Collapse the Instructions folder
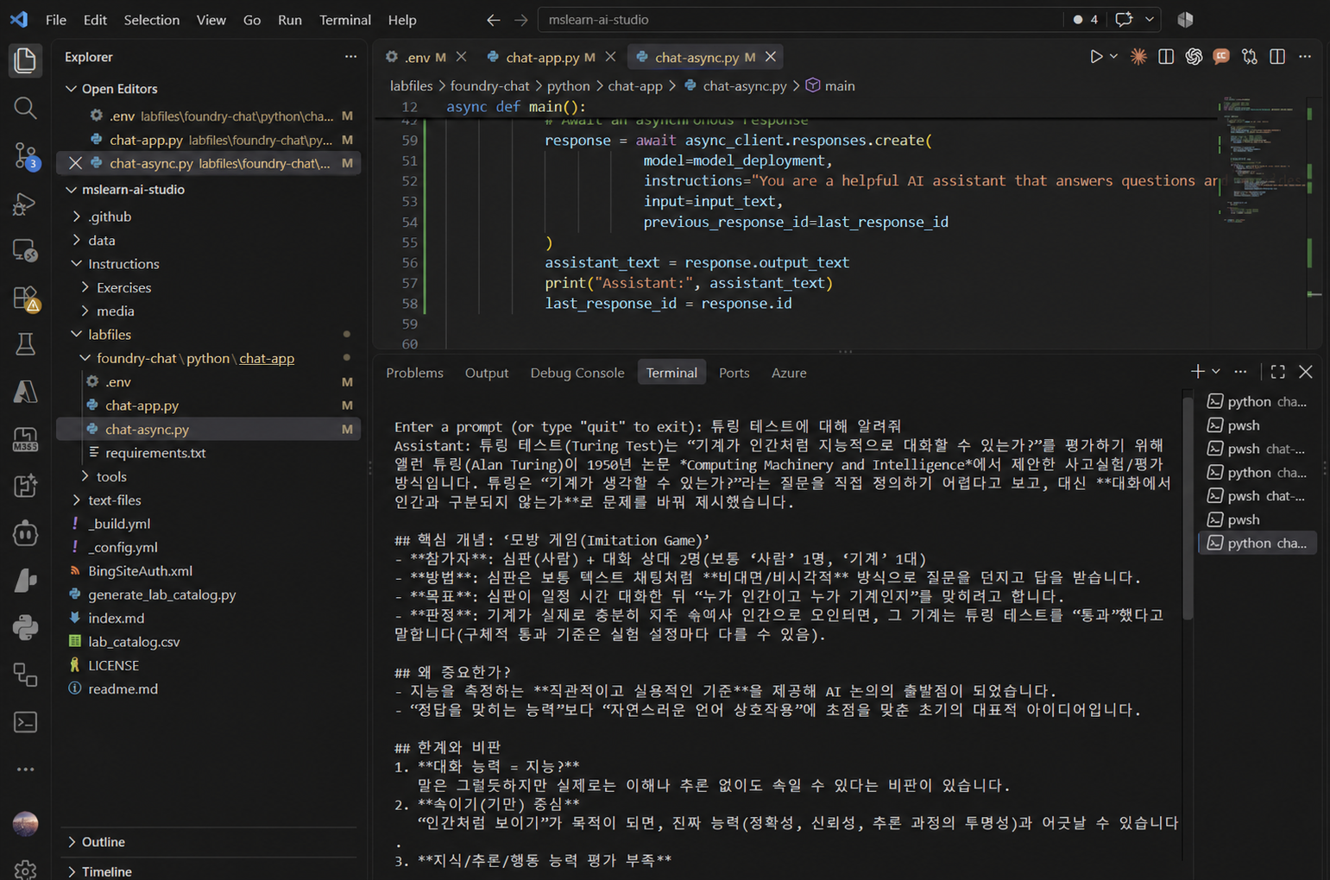Screen dimensions: 1330x880 77,264
